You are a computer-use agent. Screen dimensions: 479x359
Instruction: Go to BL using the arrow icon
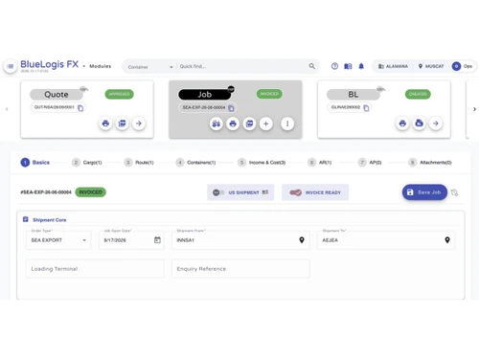436,123
